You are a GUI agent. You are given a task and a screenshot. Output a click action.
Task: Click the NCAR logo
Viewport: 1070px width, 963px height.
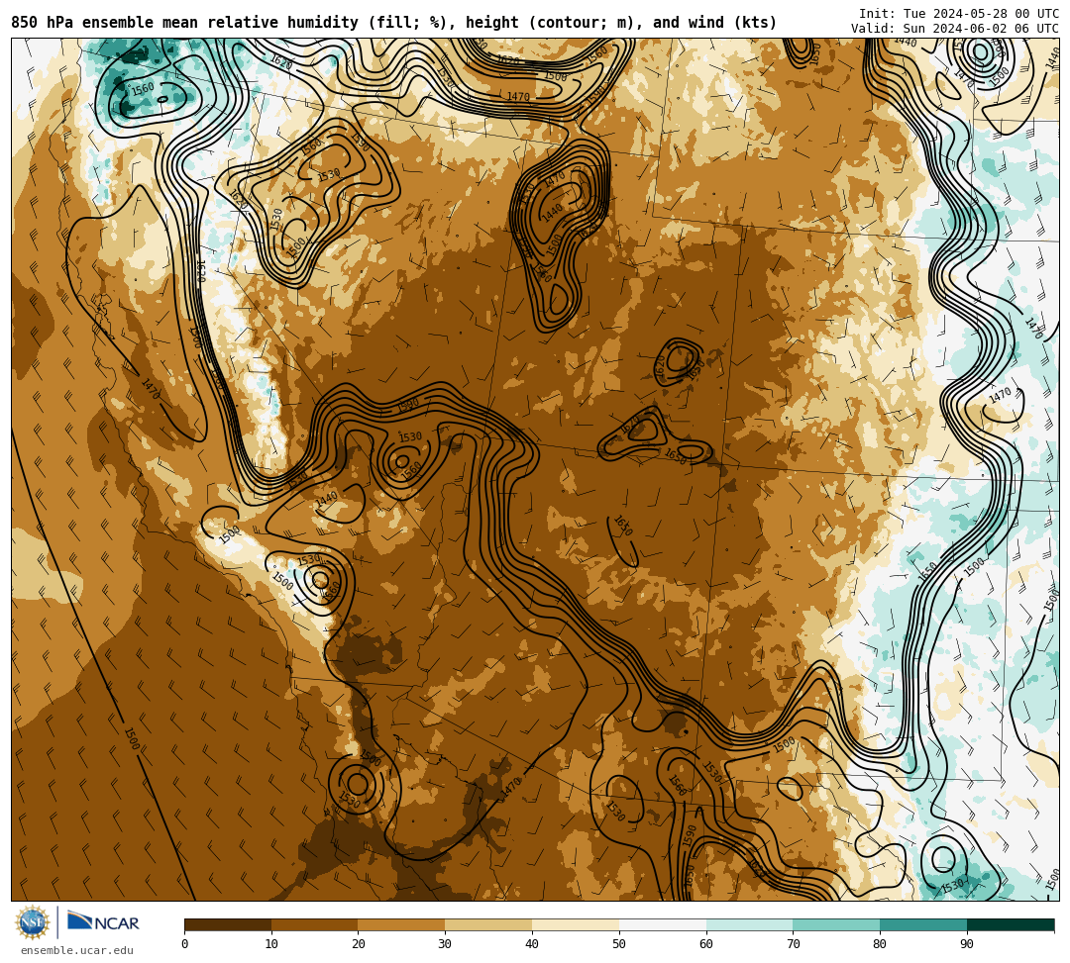pyautogui.click(x=103, y=921)
